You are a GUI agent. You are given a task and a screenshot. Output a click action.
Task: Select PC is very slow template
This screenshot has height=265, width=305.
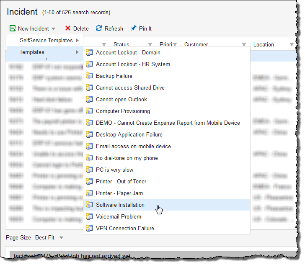[x=167, y=170]
